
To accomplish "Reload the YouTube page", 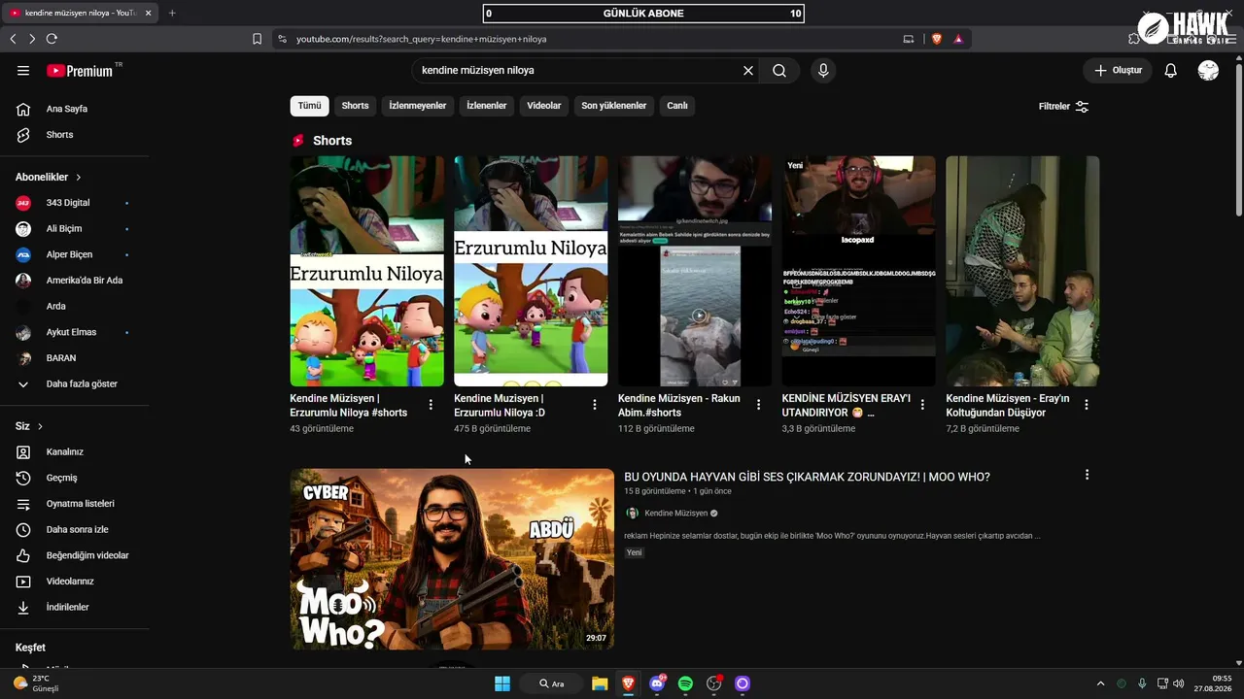I will click(52, 39).
